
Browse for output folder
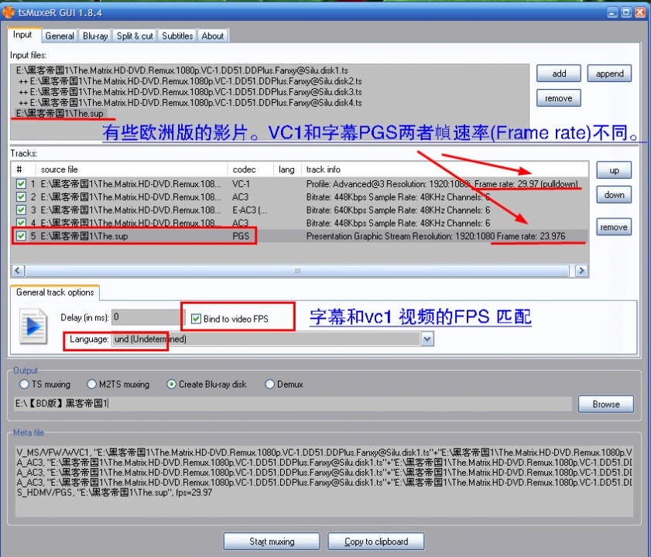tap(605, 404)
